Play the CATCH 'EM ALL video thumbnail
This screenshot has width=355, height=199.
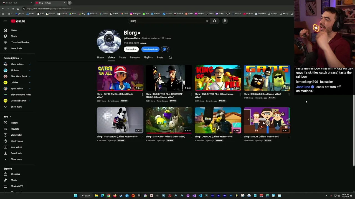click(x=120, y=78)
